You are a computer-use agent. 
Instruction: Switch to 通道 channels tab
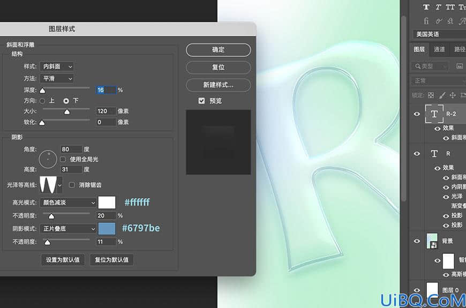[439, 49]
